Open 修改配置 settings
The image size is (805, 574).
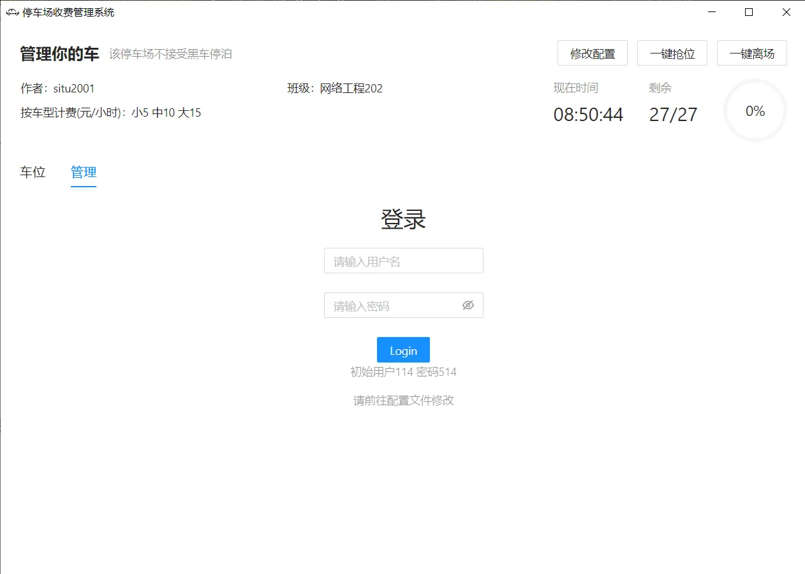(x=593, y=53)
